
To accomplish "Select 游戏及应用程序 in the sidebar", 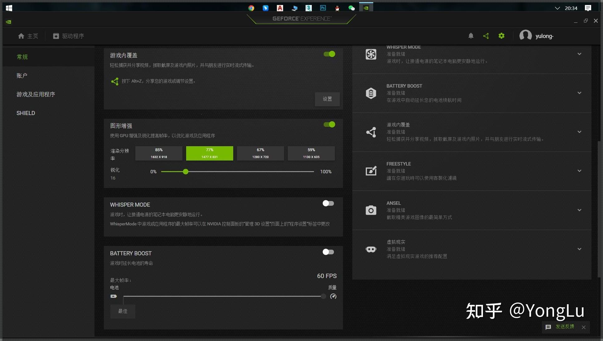I will point(49,94).
